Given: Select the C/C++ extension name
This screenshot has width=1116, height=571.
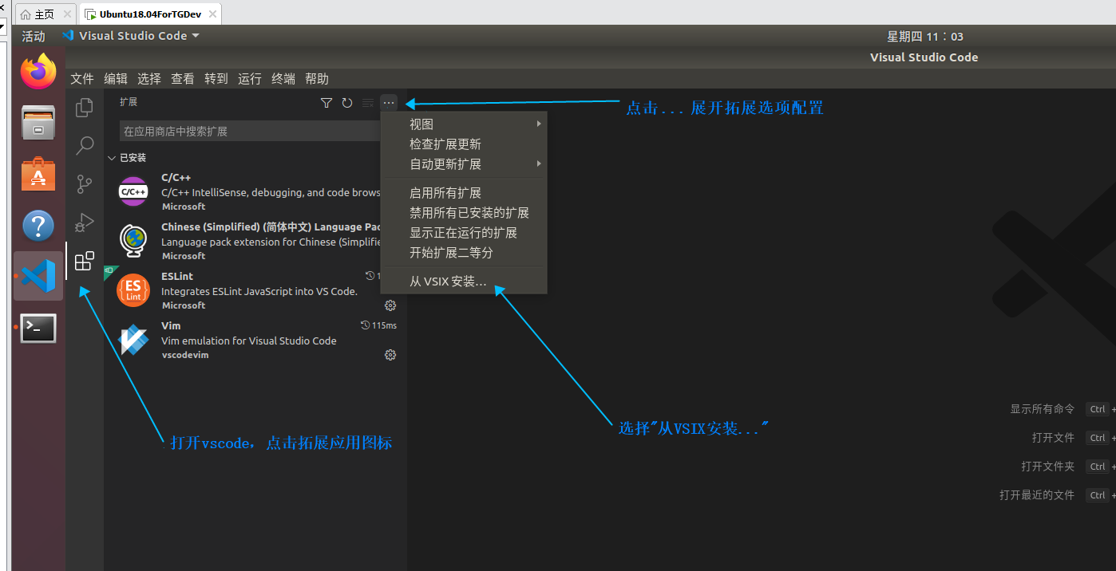Looking at the screenshot, I should pyautogui.click(x=176, y=178).
